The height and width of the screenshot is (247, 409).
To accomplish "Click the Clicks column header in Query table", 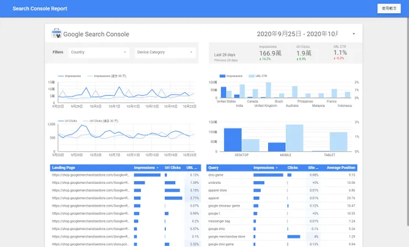I will [x=292, y=168].
